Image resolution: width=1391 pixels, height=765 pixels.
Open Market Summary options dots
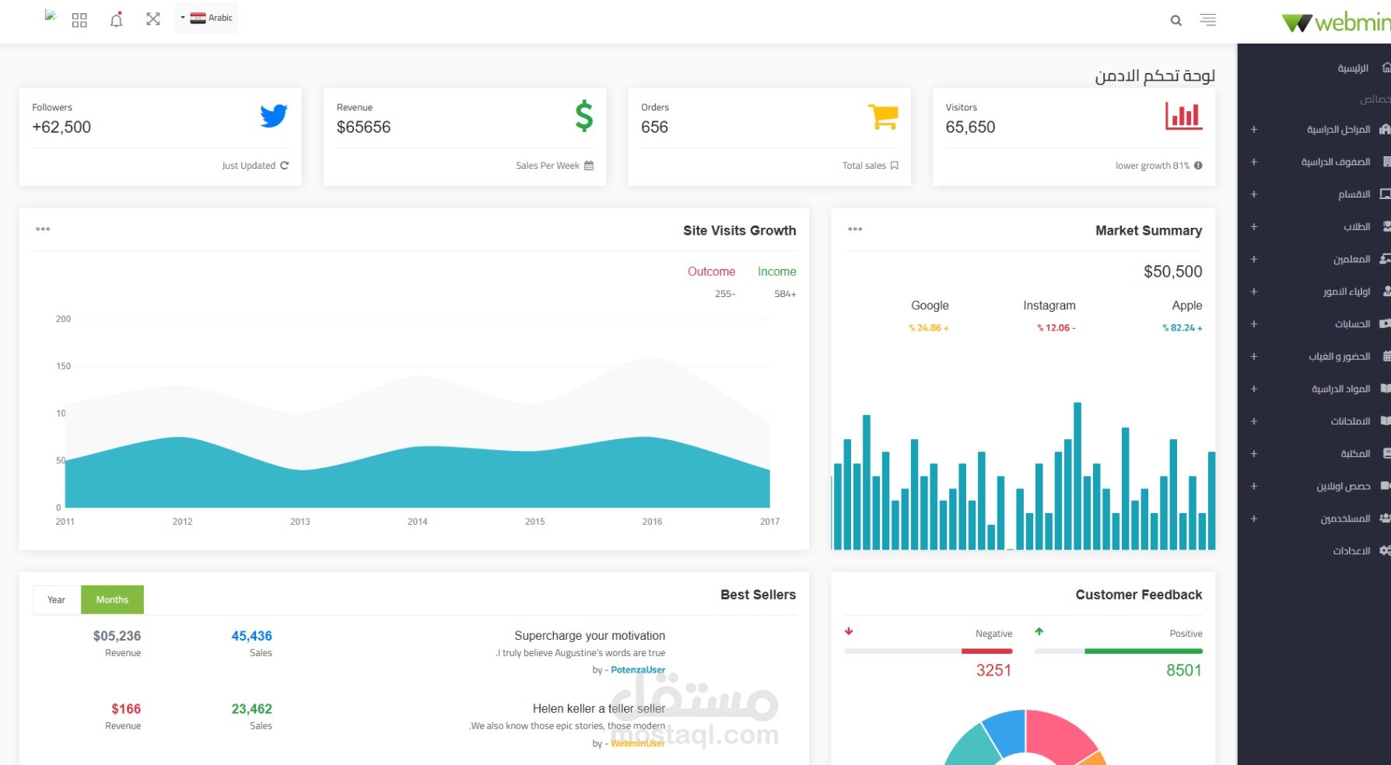point(855,229)
